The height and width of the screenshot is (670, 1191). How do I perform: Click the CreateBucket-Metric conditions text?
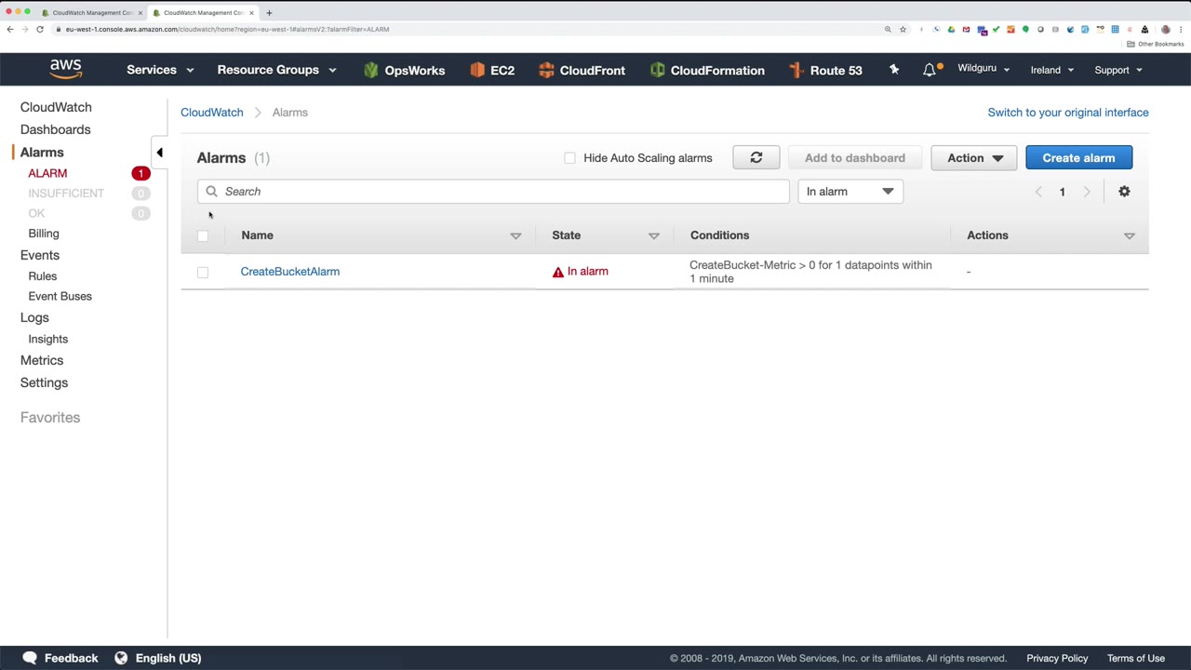[810, 272]
